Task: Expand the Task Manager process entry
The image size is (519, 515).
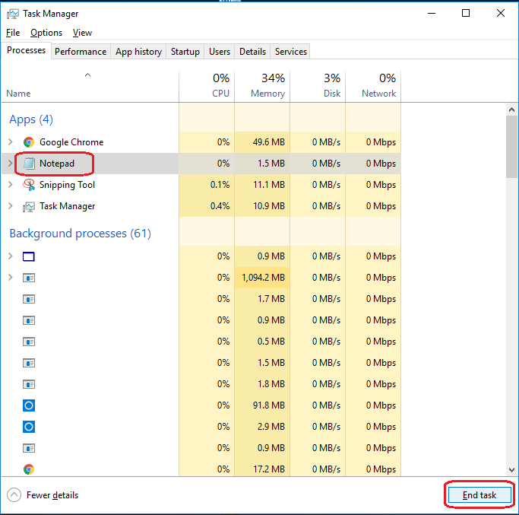Action: (x=10, y=206)
